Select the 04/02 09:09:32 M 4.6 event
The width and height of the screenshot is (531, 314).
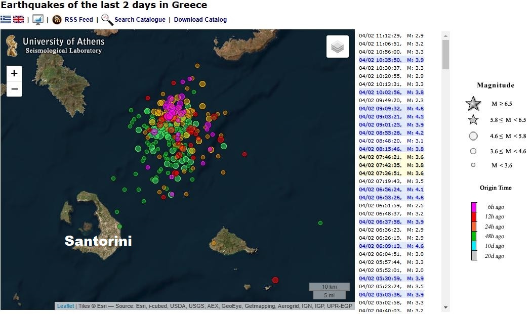[x=391, y=109]
